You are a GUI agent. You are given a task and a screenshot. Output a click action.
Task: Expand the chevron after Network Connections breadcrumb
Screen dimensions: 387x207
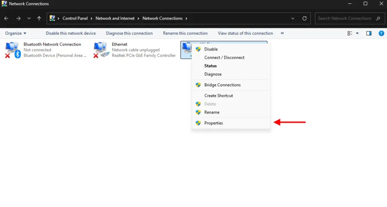coord(186,18)
